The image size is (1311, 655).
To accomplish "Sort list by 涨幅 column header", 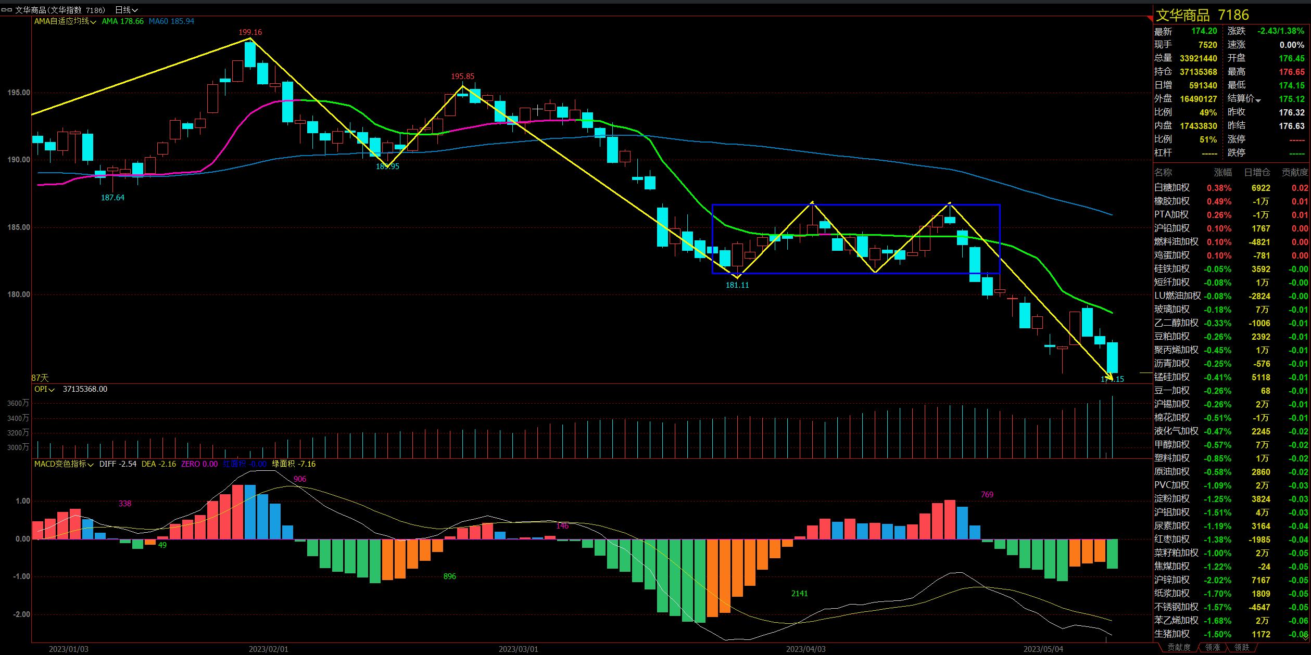I will pyautogui.click(x=1223, y=172).
